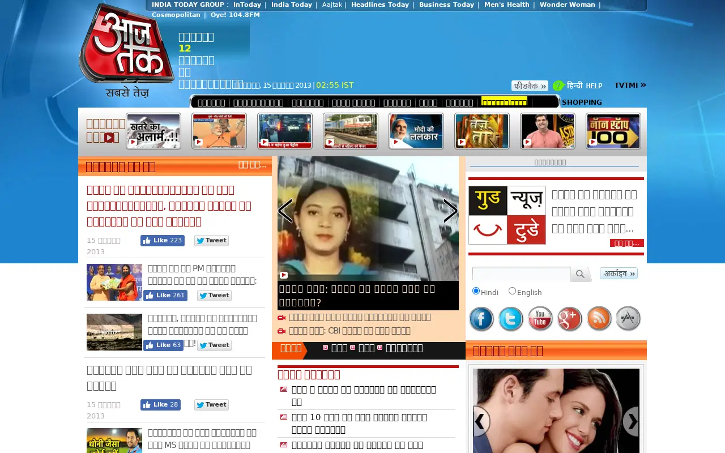725x453 pixels.
Task: Open the SHOPPING nav item
Action: (x=582, y=102)
